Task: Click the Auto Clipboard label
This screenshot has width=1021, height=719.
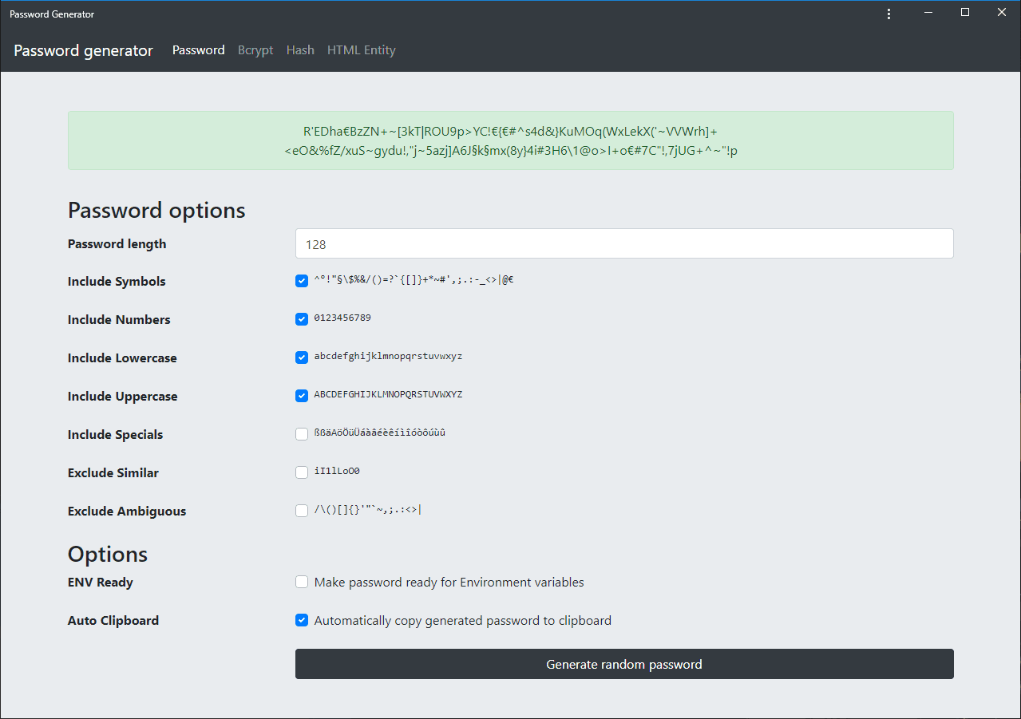Action: click(x=113, y=621)
